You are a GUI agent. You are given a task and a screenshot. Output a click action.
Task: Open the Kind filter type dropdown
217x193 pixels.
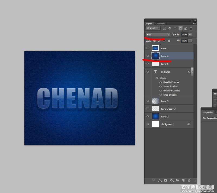[153, 28]
